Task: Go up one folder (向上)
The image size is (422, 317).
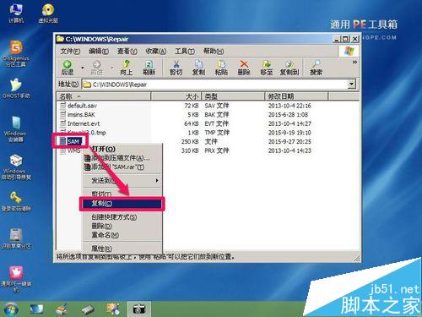Action: tap(127, 68)
